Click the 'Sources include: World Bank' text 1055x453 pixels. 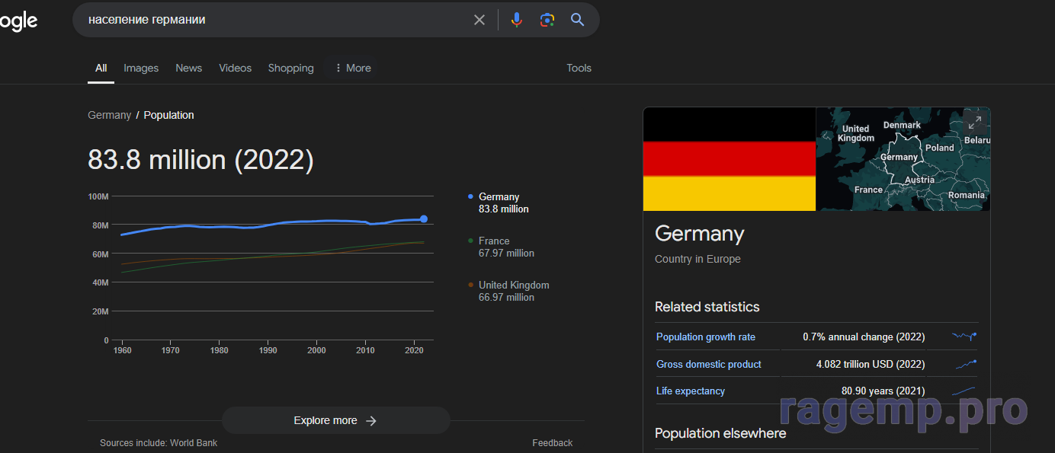159,443
